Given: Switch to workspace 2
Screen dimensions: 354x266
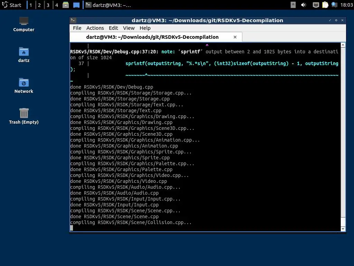Looking at the screenshot, I should 39,5.
